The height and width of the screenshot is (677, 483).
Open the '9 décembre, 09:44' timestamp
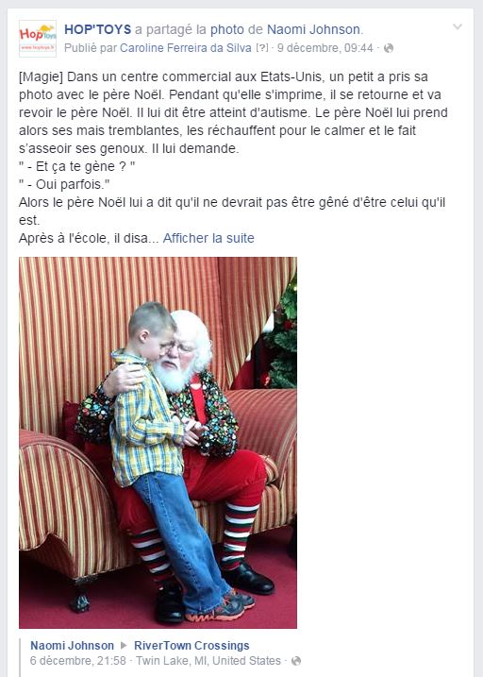coord(325,48)
